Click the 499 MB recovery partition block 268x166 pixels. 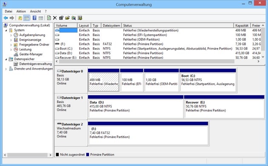click(103, 80)
